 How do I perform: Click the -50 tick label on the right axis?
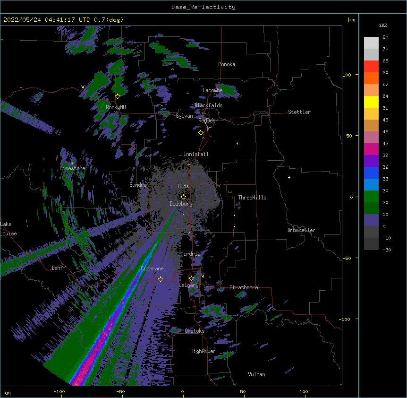point(347,258)
